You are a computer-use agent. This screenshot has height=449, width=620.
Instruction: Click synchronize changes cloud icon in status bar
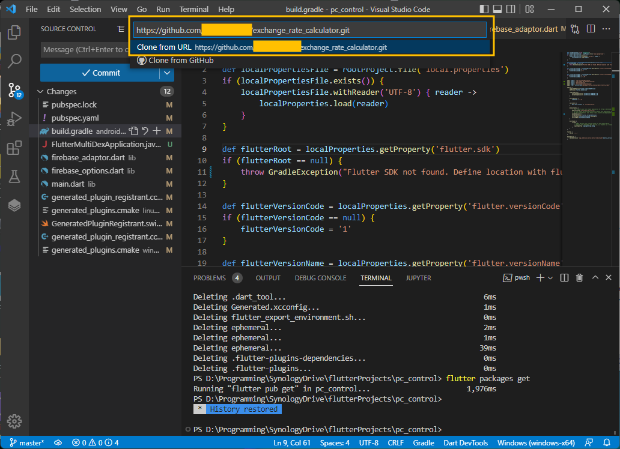(x=58, y=442)
